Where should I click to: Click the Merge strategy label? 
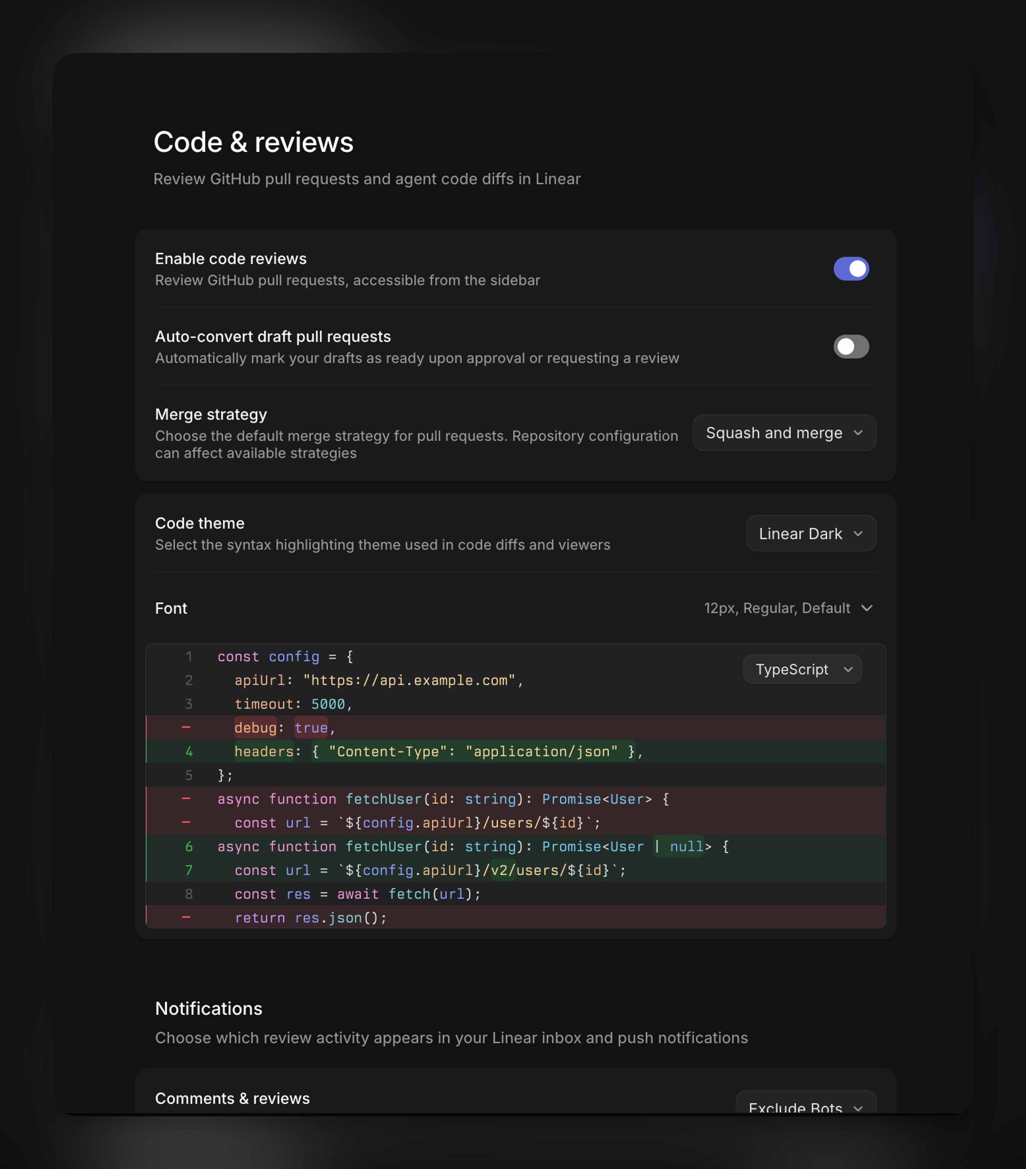[x=211, y=414]
